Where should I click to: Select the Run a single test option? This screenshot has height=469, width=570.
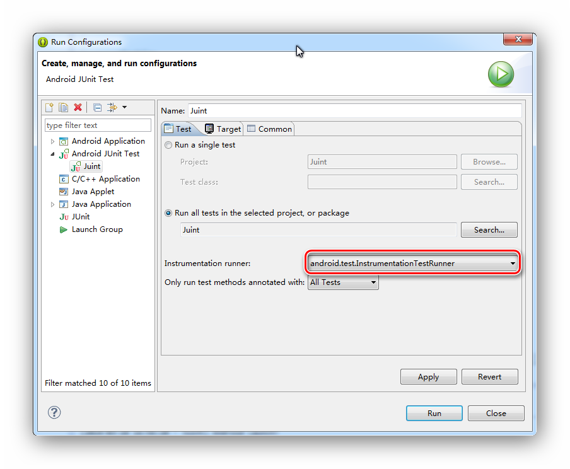click(x=168, y=145)
